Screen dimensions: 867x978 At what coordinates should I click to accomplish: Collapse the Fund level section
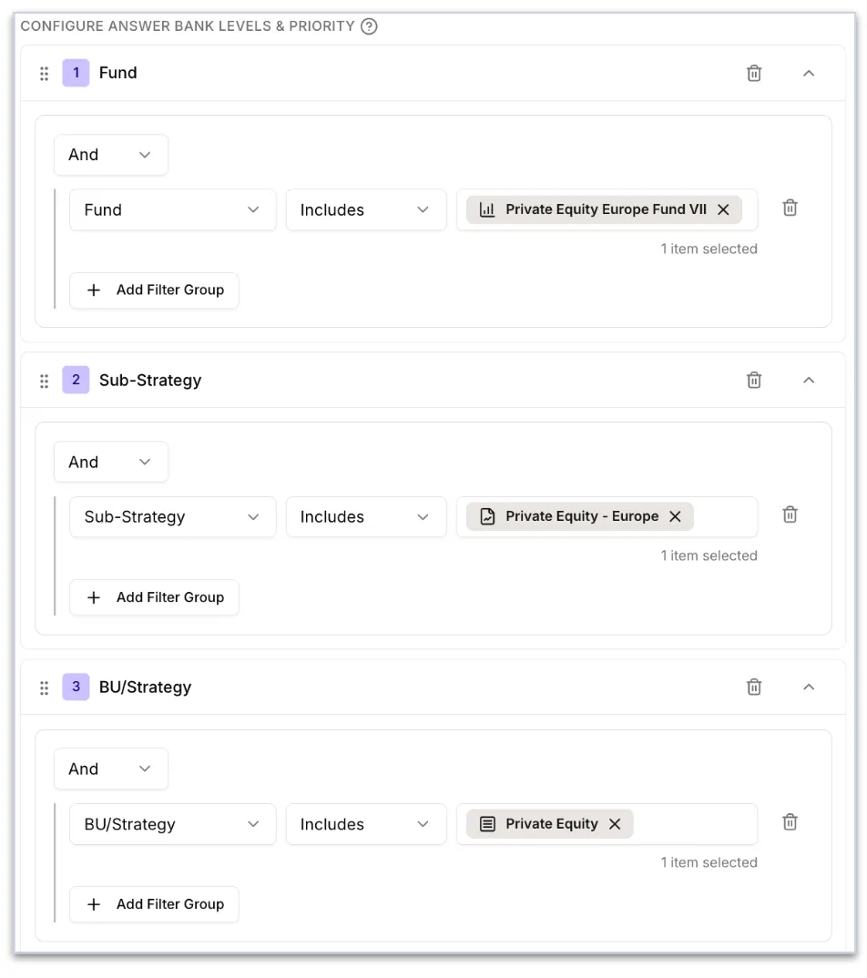pyautogui.click(x=809, y=74)
